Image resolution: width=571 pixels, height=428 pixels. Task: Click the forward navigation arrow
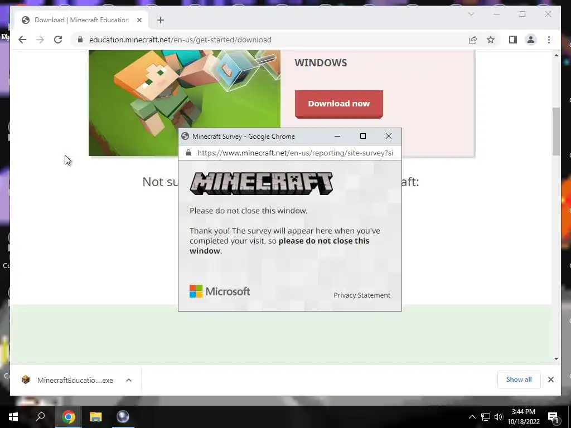[40, 40]
